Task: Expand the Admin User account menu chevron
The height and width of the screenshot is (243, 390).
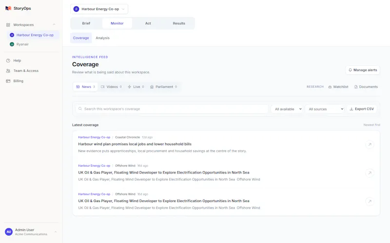Action: 55,232
